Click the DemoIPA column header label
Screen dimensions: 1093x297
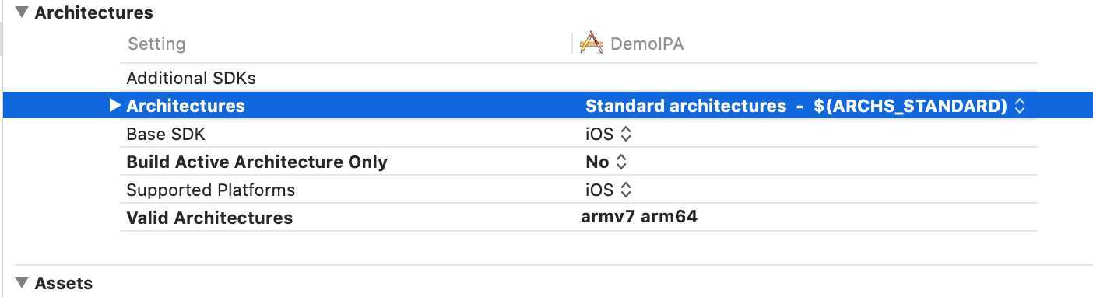[647, 44]
